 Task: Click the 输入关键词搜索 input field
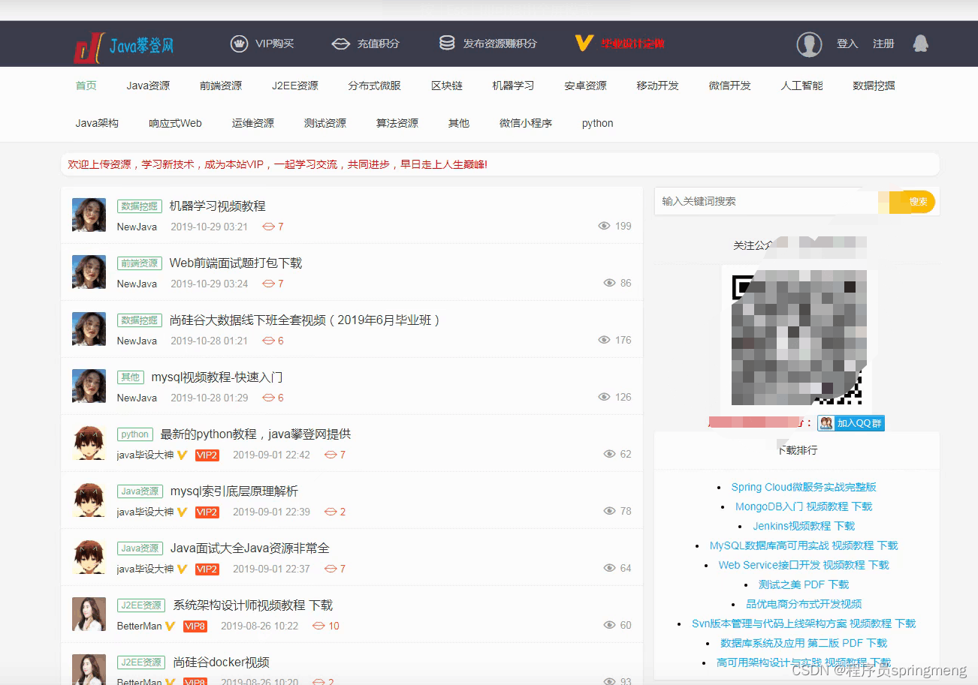tap(770, 202)
